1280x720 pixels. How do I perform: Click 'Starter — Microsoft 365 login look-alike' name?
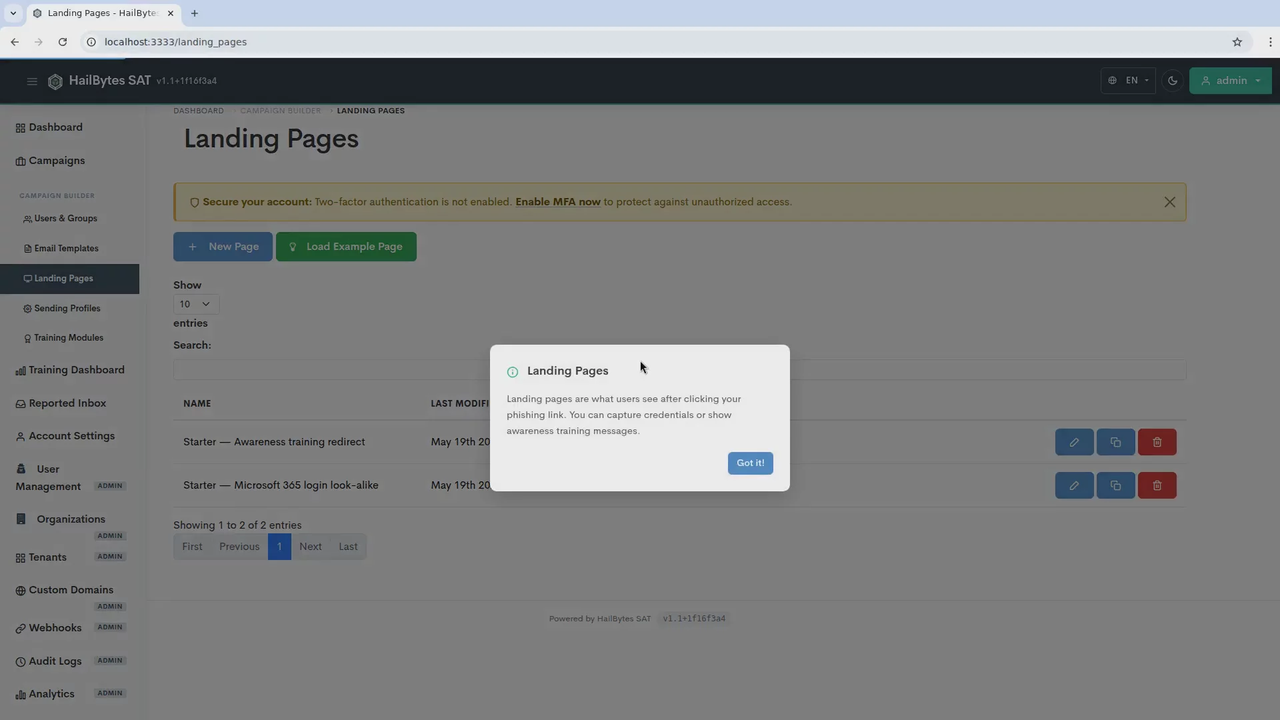point(281,485)
